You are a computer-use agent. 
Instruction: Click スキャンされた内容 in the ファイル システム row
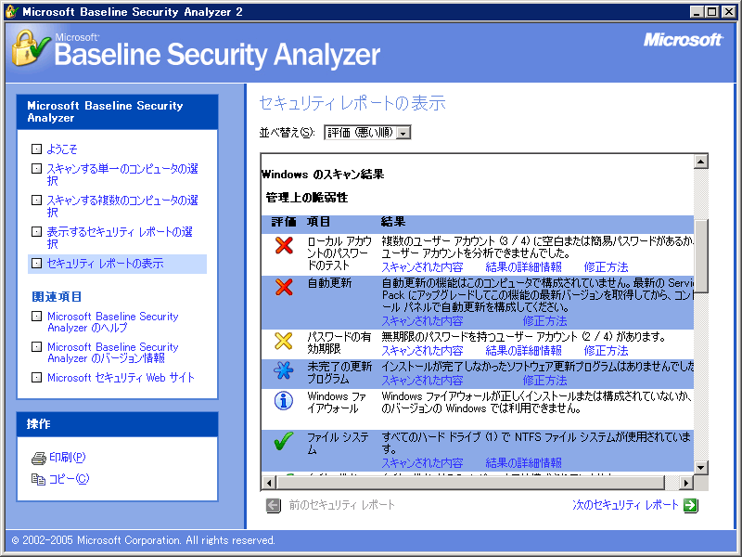(x=422, y=462)
